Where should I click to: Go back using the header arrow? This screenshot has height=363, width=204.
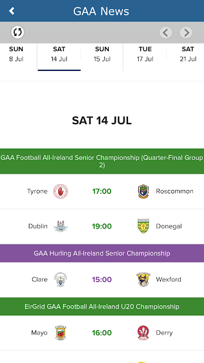[x=11, y=11]
